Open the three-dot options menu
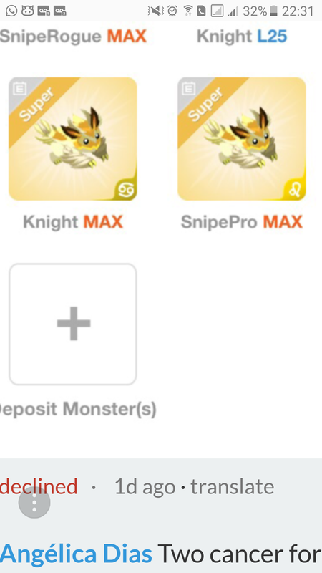Viewport: 322px width, 573px height. (x=34, y=503)
